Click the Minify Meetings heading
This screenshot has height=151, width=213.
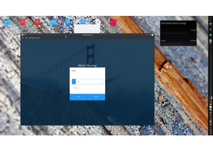87,65
